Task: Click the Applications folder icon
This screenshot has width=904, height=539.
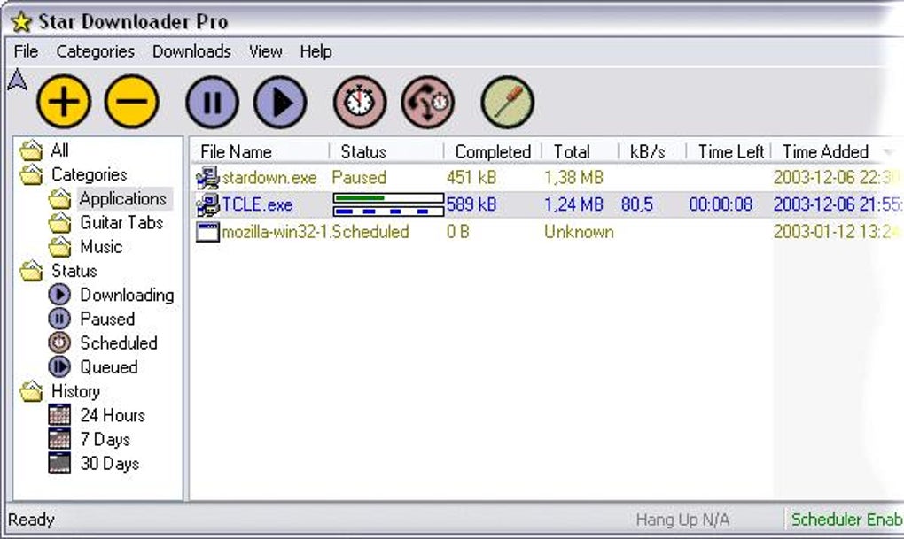Action: click(x=59, y=199)
